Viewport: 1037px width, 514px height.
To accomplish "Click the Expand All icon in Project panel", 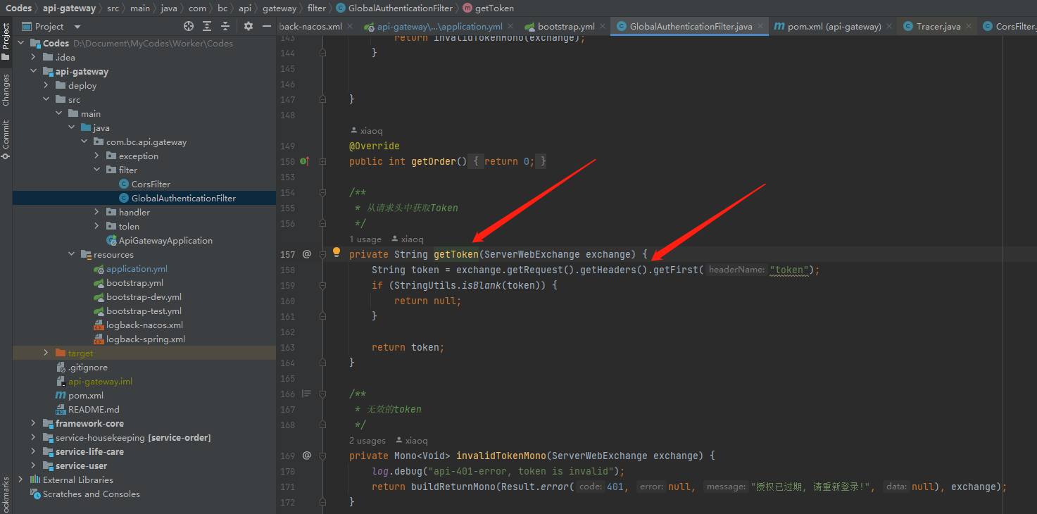I will pyautogui.click(x=207, y=26).
